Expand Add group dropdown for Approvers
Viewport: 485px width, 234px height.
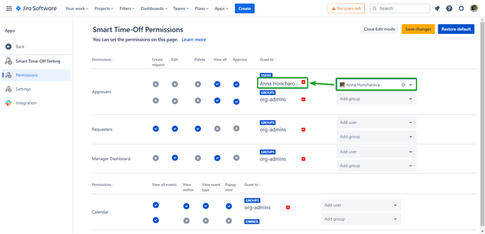point(377,99)
